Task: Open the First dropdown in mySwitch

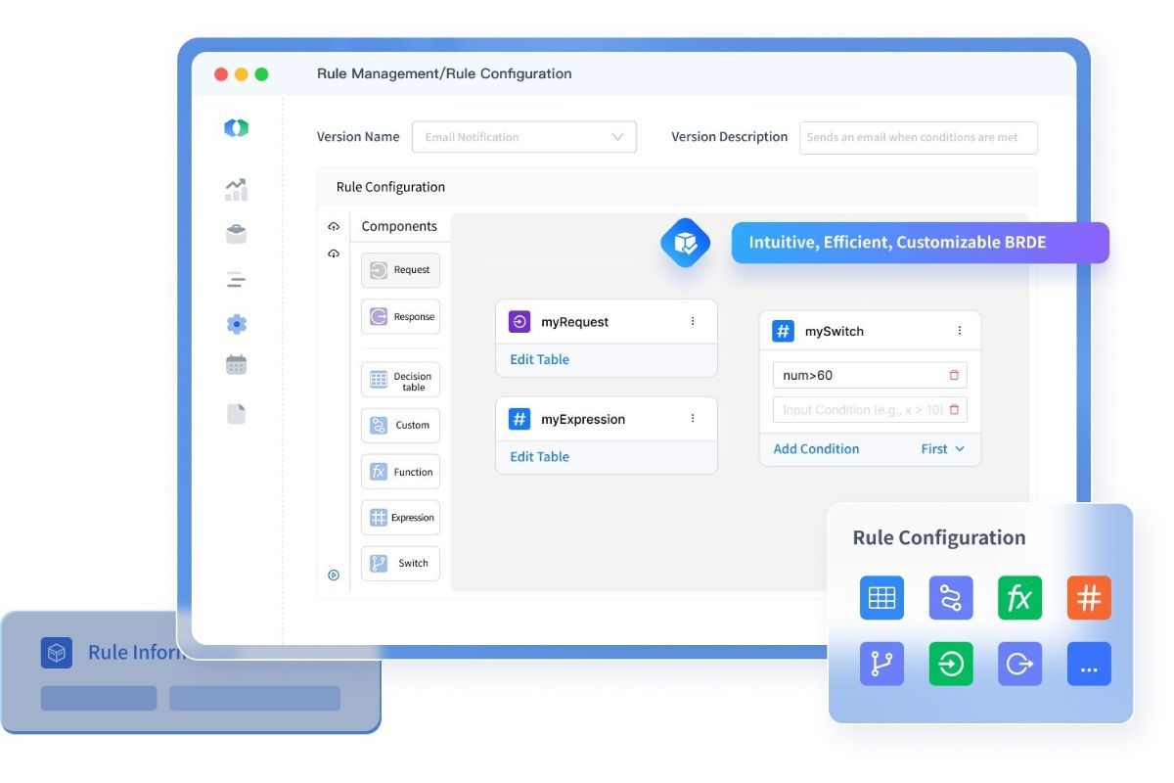Action: point(942,449)
